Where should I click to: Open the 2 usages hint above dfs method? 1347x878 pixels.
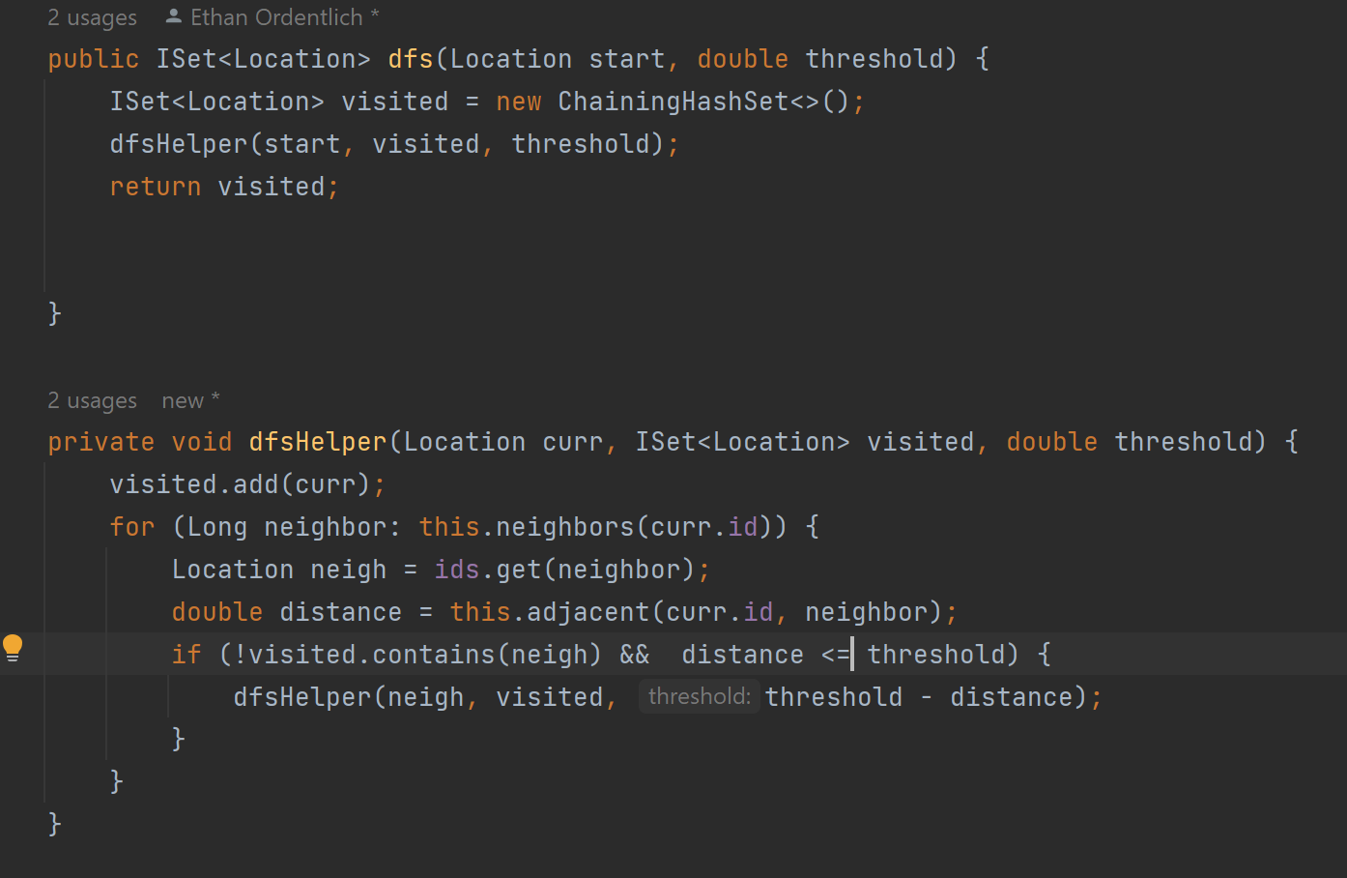[92, 17]
